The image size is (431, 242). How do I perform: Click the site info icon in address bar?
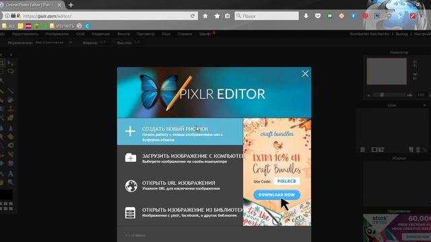tap(7, 16)
